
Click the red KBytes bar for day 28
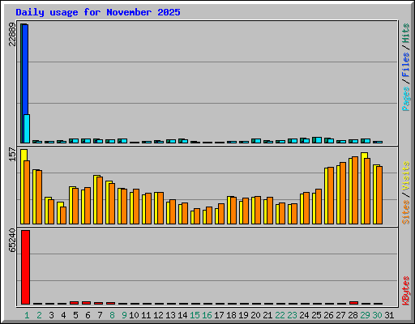(353, 303)
